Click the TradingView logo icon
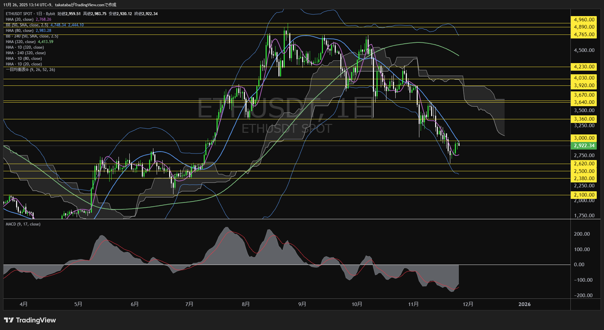The height and width of the screenshot is (330, 604). pos(9,320)
